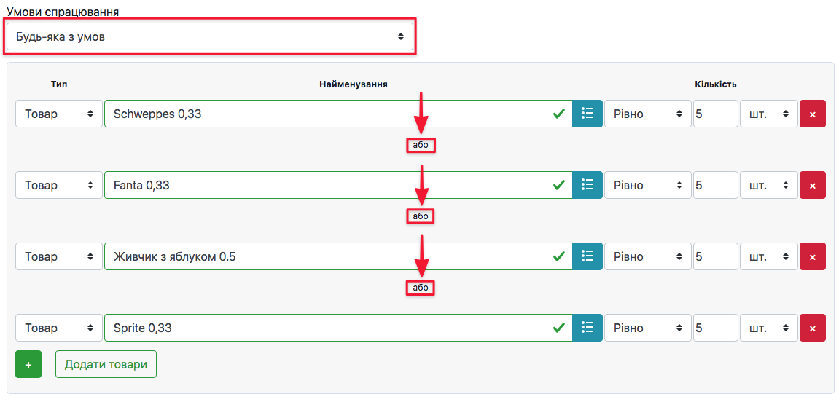Click list icon beside Живчик з яблуком
Image resolution: width=839 pixels, height=402 pixels.
point(588,256)
